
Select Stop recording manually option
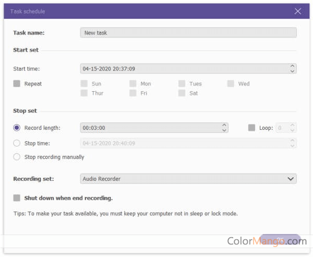click(x=17, y=157)
